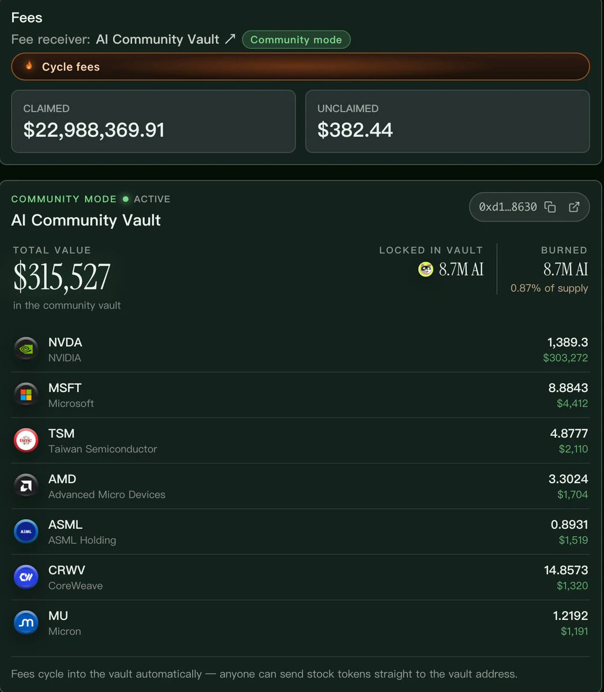The width and height of the screenshot is (604, 692).
Task: Copy the vault address 0xd1…8630
Action: tap(550, 207)
